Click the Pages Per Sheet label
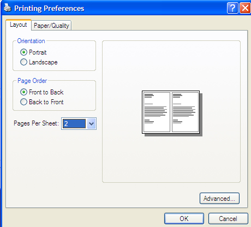The width and height of the screenshot is (251, 227). pyautogui.click(x=36, y=123)
